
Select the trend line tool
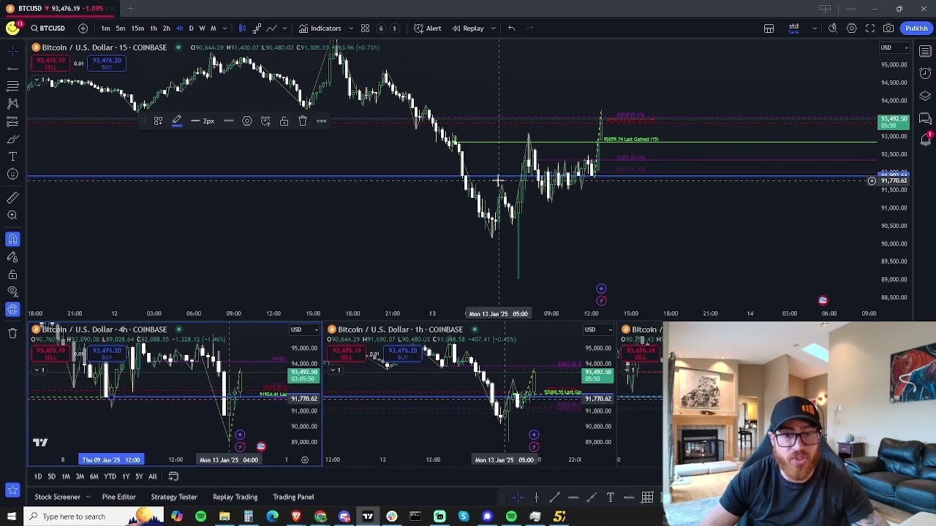tap(12, 68)
